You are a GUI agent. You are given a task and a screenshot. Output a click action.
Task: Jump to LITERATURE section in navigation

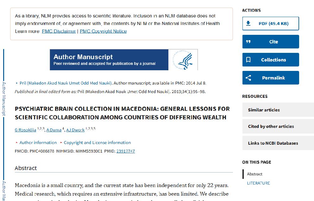point(259,183)
